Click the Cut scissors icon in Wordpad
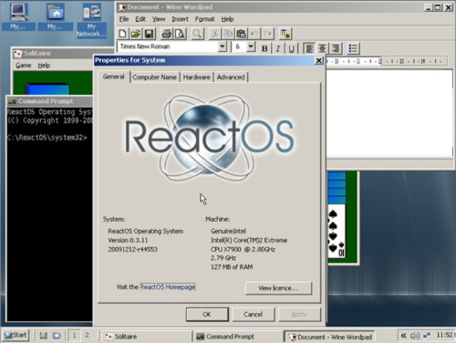Screen dimensions: 456x343 coord(215,34)
